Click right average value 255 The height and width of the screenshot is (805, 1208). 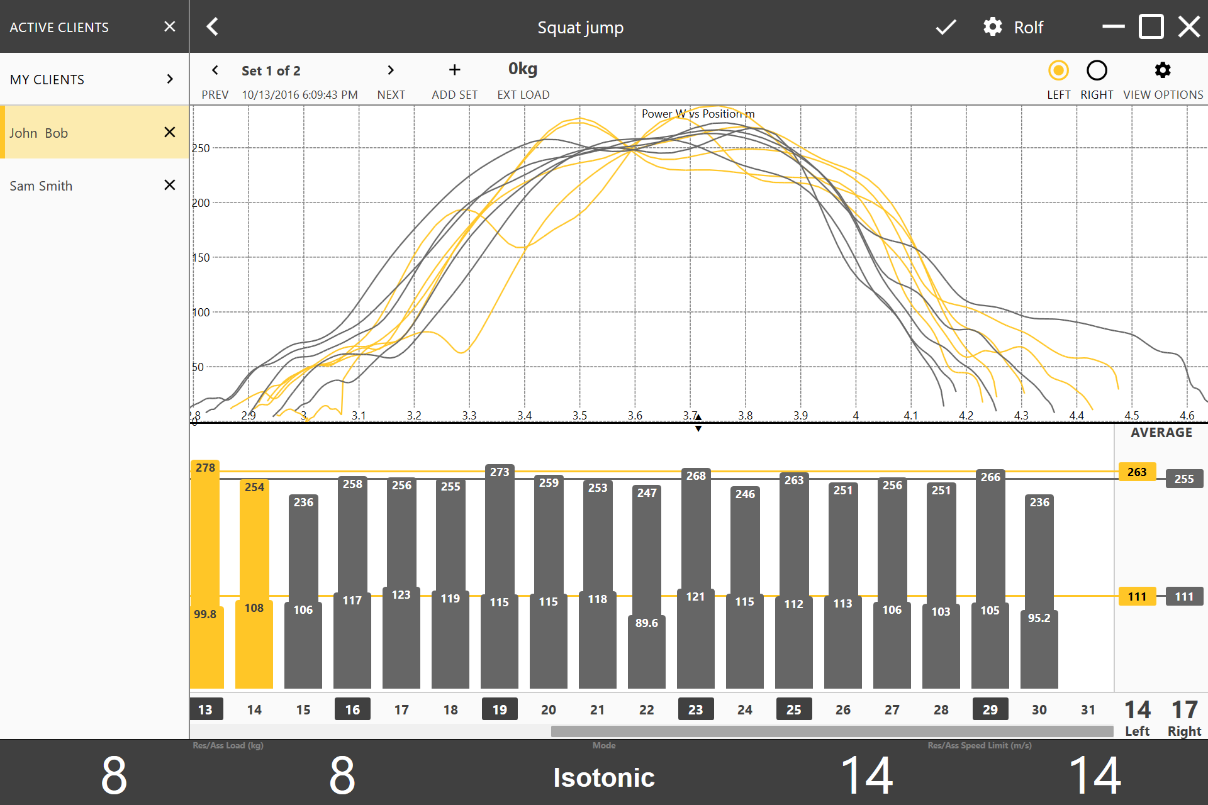pyautogui.click(x=1184, y=479)
